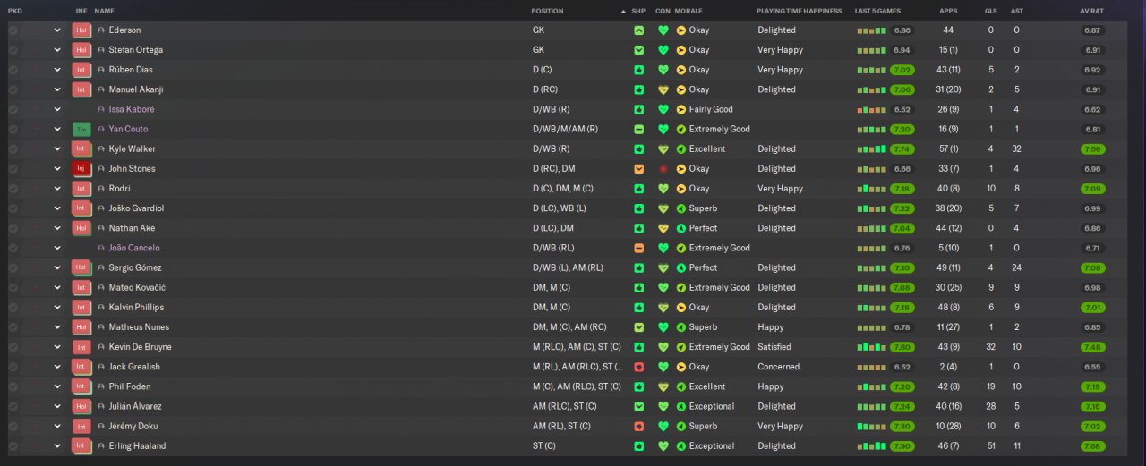Click Jack Grealish's red sharpness icon
Viewport: 1146px width, 466px height.
click(x=638, y=367)
